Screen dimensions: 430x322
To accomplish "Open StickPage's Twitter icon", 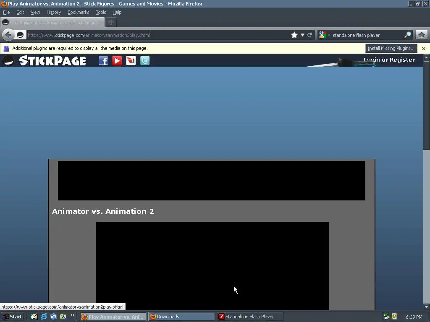I will click(145, 60).
